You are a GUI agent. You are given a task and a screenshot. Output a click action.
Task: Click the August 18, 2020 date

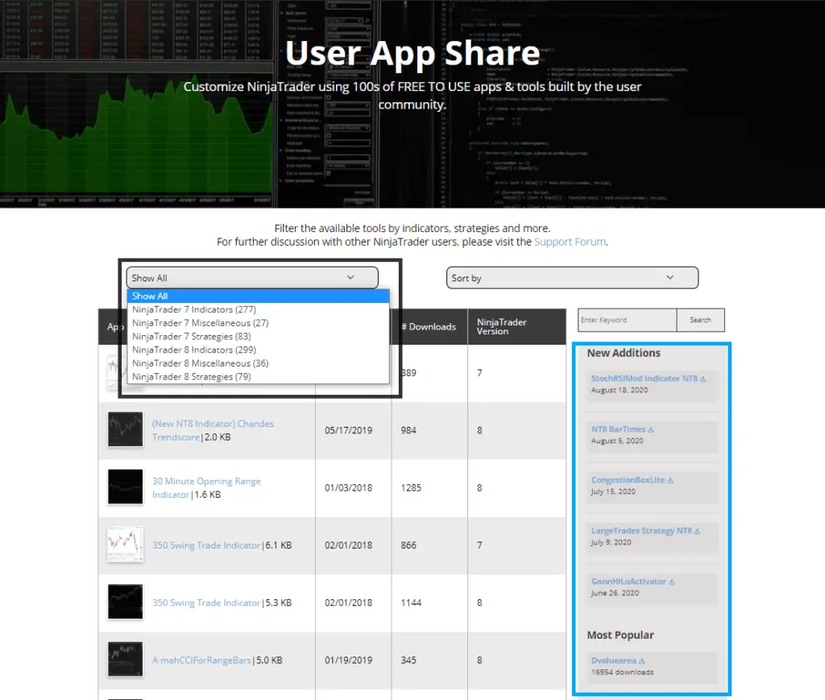tap(620, 390)
